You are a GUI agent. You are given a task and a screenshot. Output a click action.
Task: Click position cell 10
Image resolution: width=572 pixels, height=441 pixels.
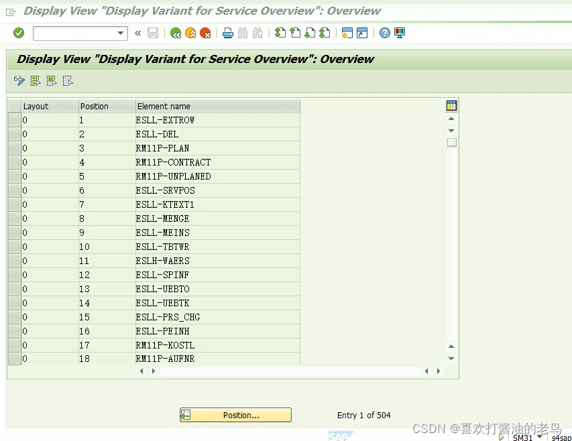click(107, 247)
